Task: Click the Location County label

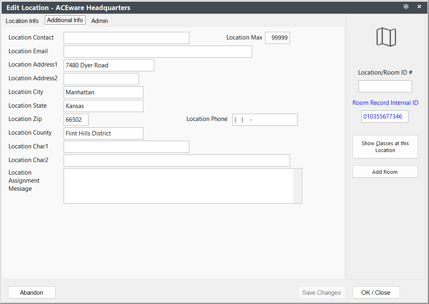Action: pyautogui.click(x=30, y=133)
